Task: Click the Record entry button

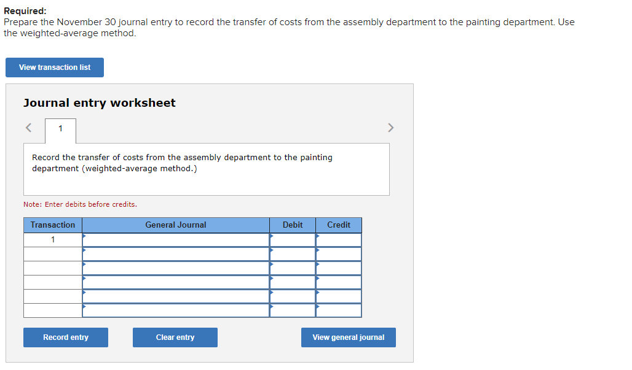Action: (65, 337)
